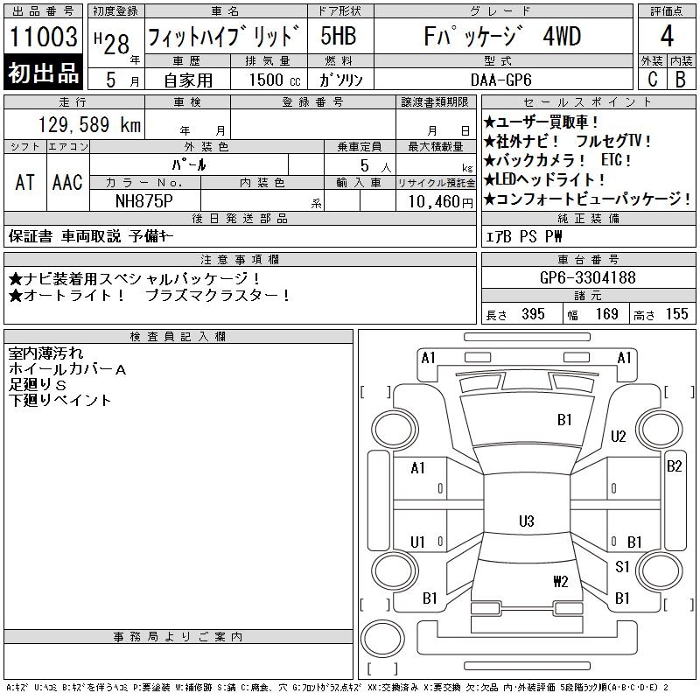Click the オートライト プラズマクラスター note
Screen dimensions: 700x700
[x=150, y=296]
